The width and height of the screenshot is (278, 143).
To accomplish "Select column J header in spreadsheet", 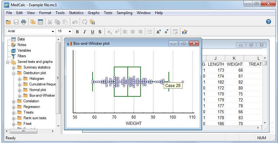I will coord(216,58).
